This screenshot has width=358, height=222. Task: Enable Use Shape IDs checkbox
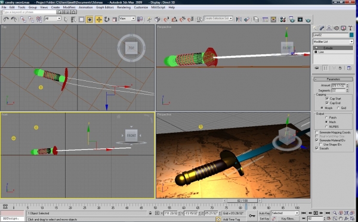click(321, 145)
